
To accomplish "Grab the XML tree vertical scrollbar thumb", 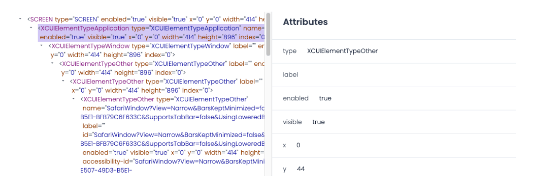I will click(268, 34).
